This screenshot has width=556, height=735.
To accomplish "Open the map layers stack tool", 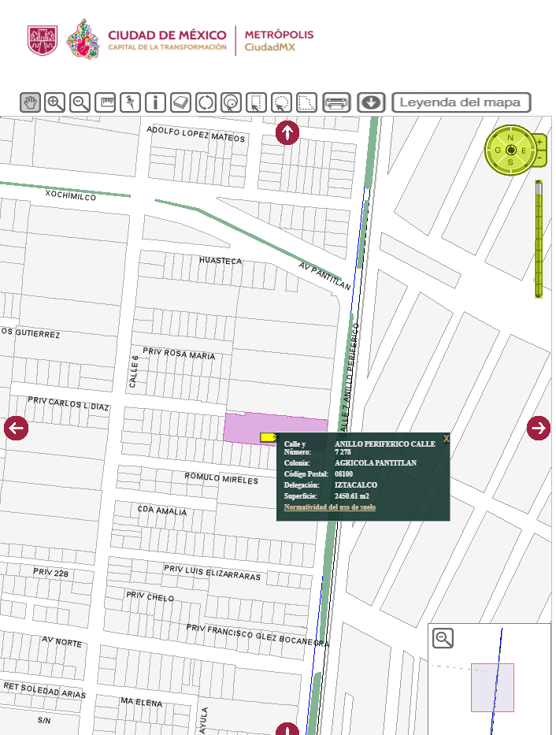I will tap(181, 102).
